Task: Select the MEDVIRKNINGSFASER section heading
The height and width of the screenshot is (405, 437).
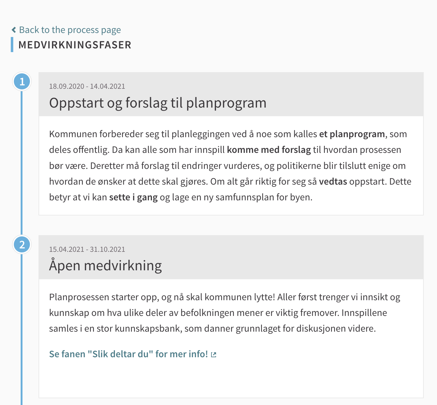Action: [75, 45]
